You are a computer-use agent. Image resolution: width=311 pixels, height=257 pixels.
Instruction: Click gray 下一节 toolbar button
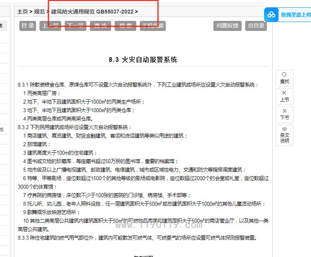click(x=76, y=26)
